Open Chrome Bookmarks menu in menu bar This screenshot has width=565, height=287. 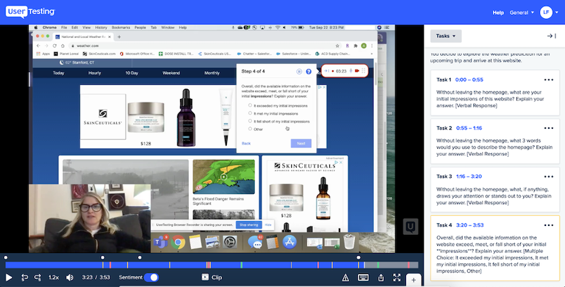coord(121,27)
